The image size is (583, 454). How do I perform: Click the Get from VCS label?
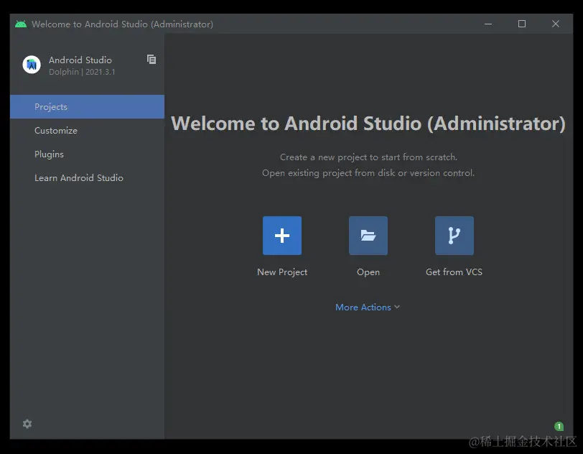[x=454, y=272]
